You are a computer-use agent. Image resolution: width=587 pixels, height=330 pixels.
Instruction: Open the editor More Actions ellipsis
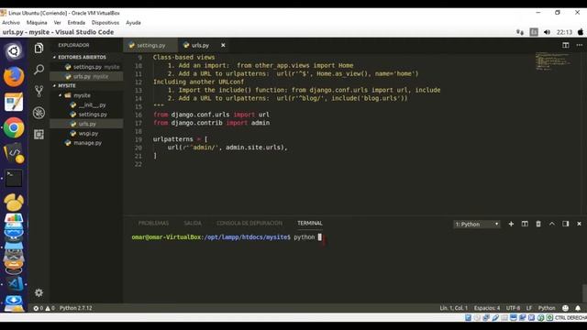[x=579, y=45]
